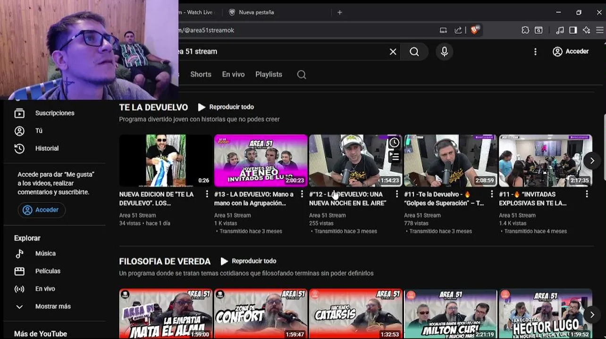
Task: Open ZONA DE CONFORT video thumbnail
Action: (x=261, y=314)
